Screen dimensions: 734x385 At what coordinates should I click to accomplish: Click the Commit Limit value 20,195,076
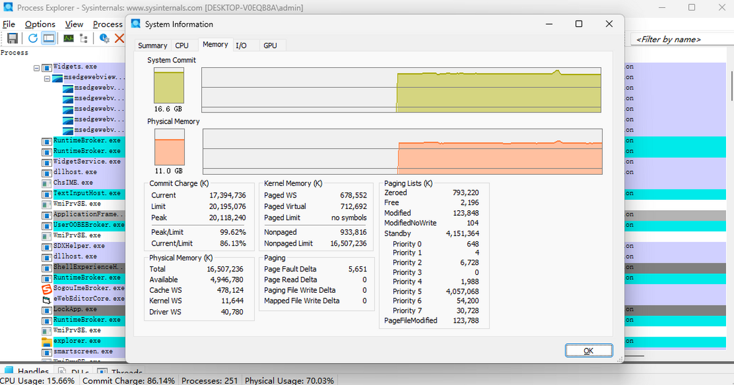(x=228, y=207)
